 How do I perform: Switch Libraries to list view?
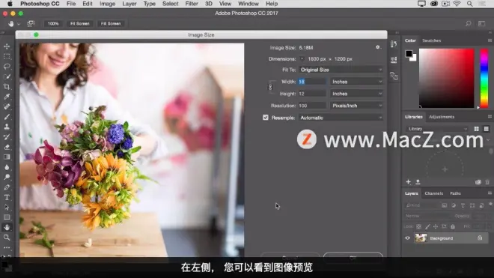click(486, 129)
